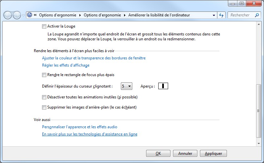Viewport: 264px width, 163px height.
Task: Click the Forward navigation arrow button
Action: coord(17,15)
